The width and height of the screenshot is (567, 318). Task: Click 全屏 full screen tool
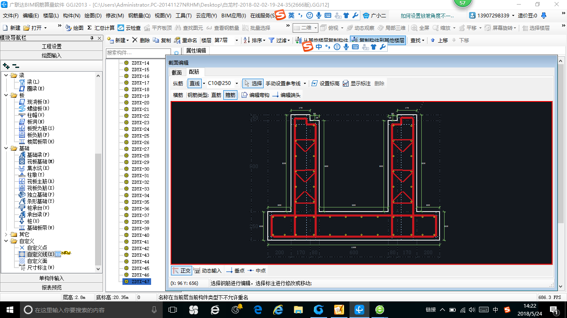point(420,28)
